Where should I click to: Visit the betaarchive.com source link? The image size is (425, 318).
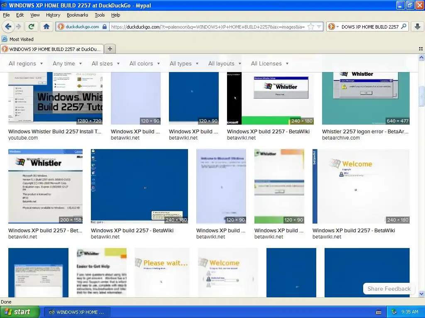coord(341,137)
